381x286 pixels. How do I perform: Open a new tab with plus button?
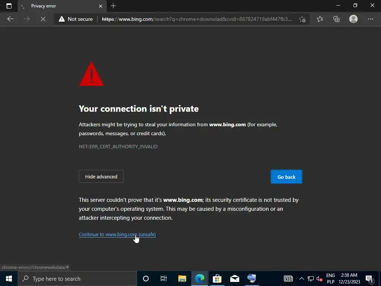pyautogui.click(x=113, y=6)
